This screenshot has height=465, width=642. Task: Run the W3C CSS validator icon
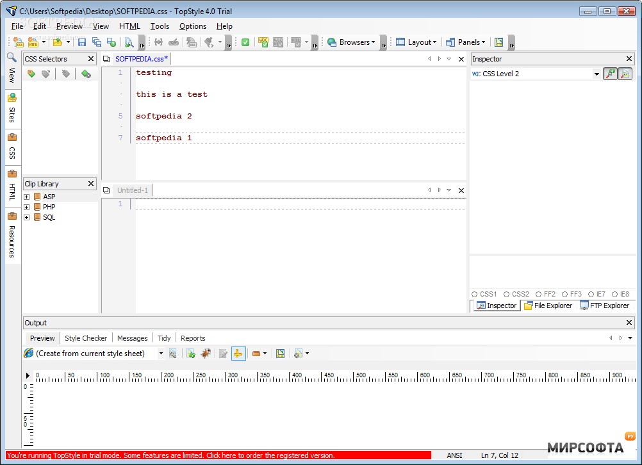pyautogui.click(x=263, y=42)
